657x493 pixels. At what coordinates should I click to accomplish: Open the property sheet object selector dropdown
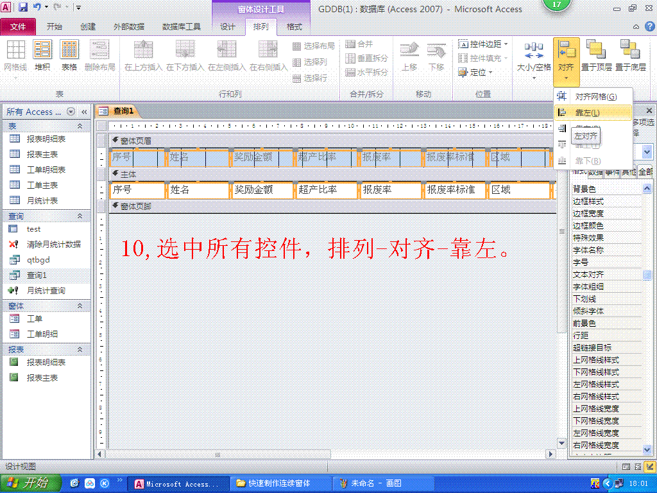tap(647, 152)
